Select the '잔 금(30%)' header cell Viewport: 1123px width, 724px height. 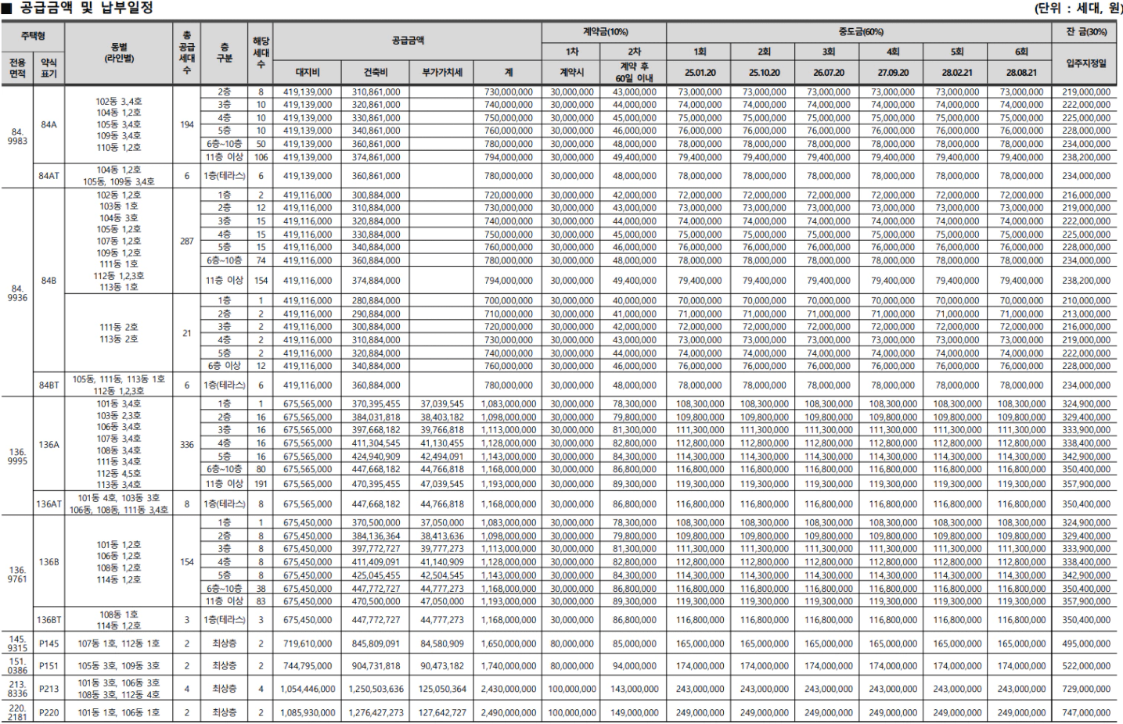[x=1086, y=32]
